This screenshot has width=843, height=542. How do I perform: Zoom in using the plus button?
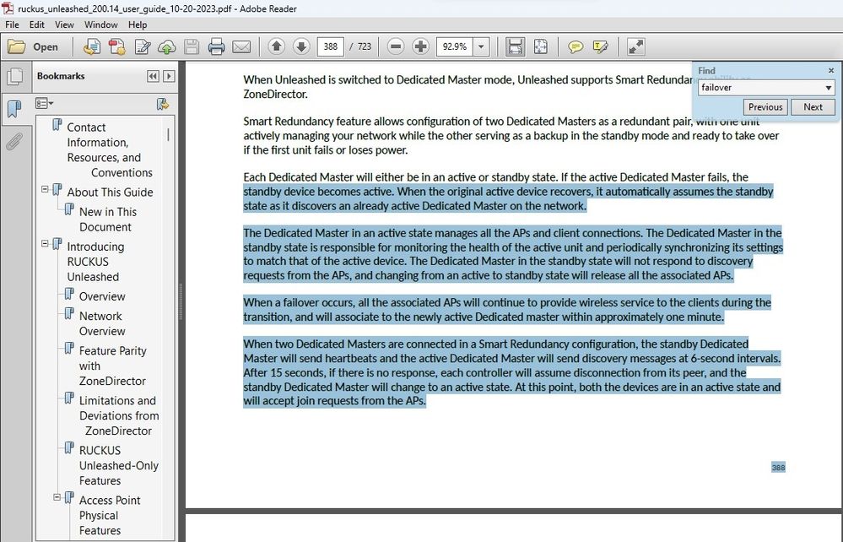[420, 47]
